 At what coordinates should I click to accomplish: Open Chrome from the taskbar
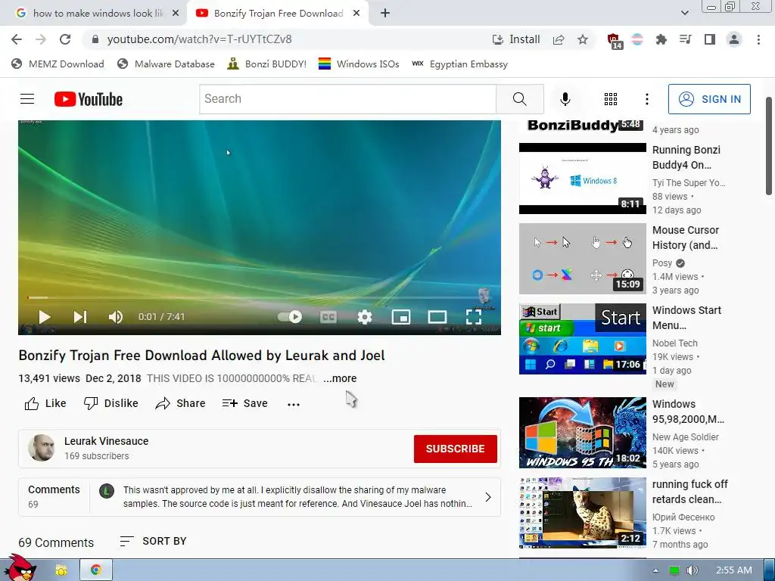(96, 570)
